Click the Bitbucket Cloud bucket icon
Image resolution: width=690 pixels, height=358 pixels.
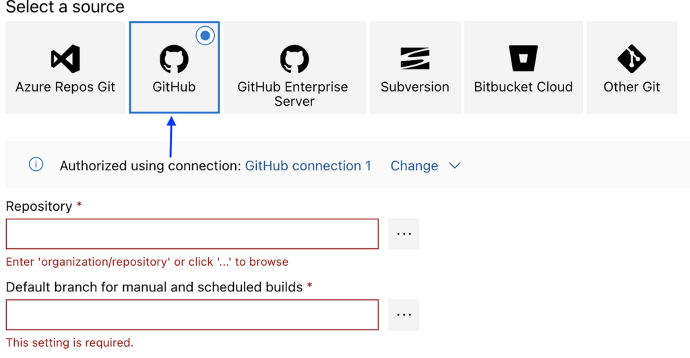(523, 59)
